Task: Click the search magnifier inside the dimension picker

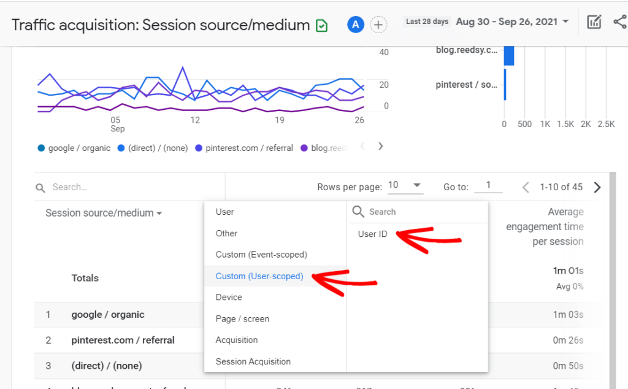Action: click(x=359, y=212)
